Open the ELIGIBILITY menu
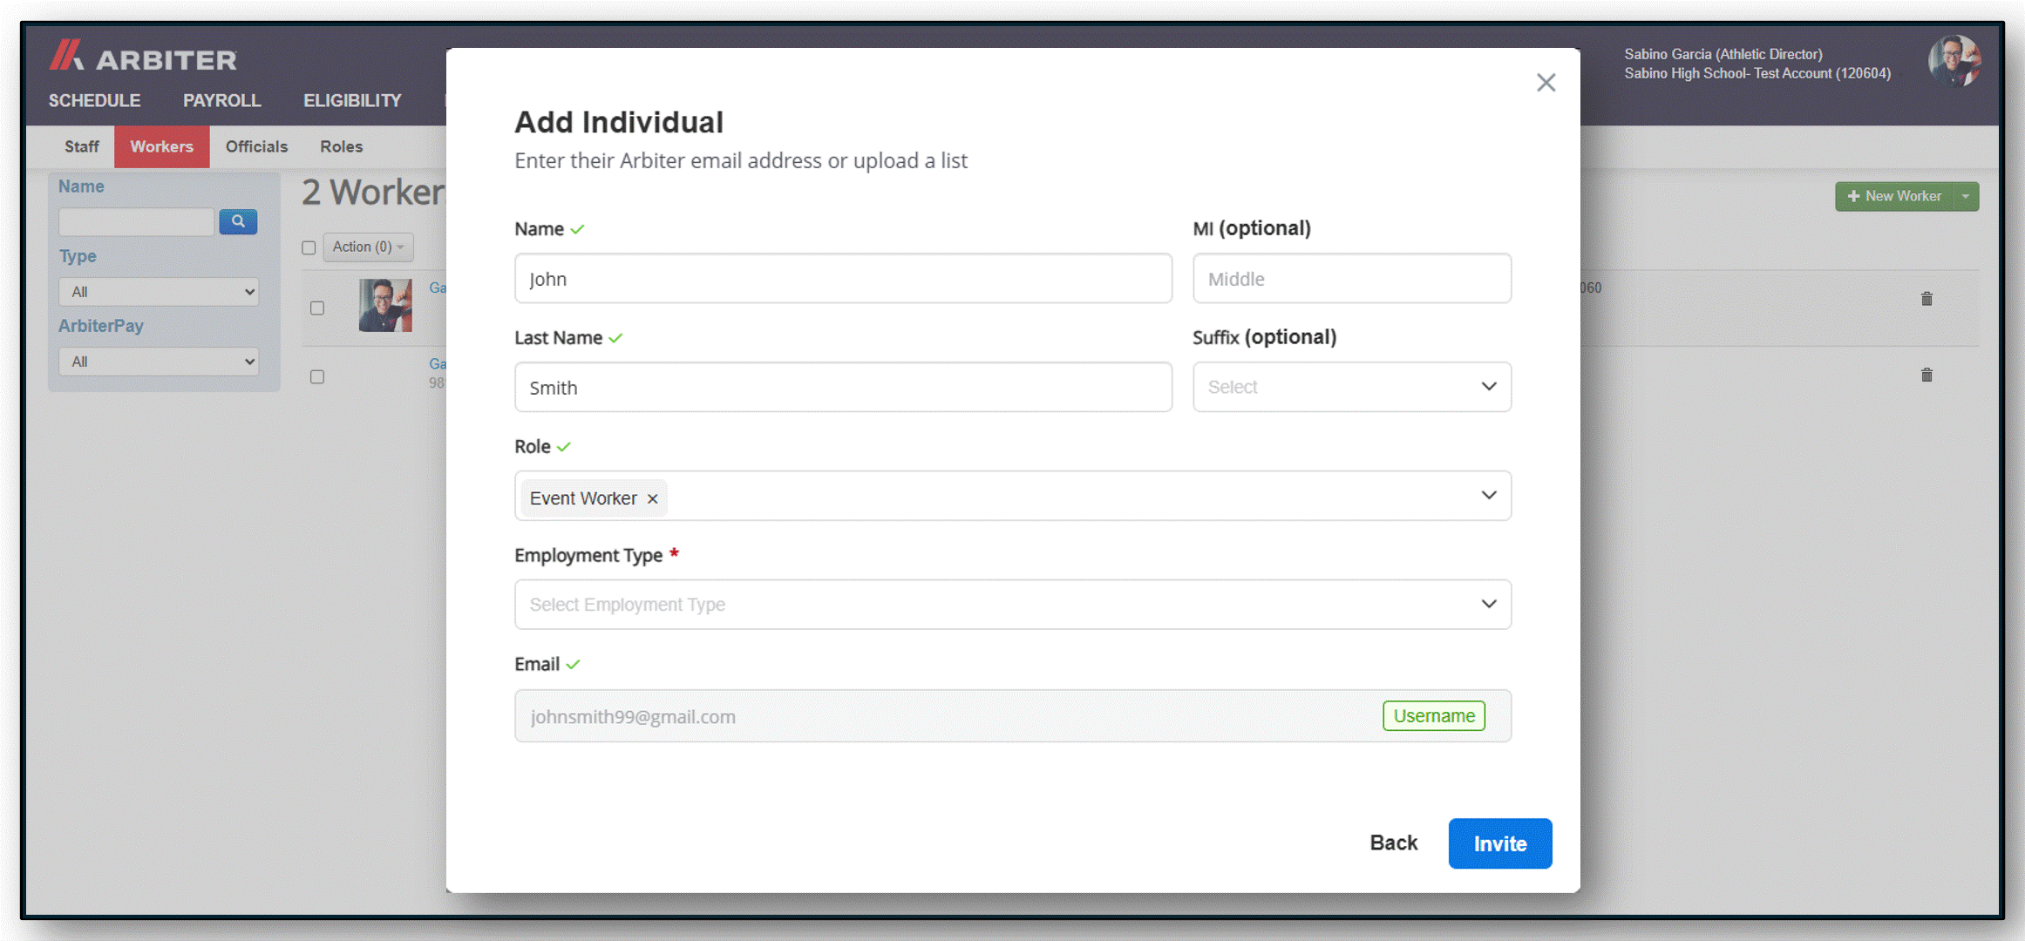Screen dimensions: 2025x941 point(352,100)
